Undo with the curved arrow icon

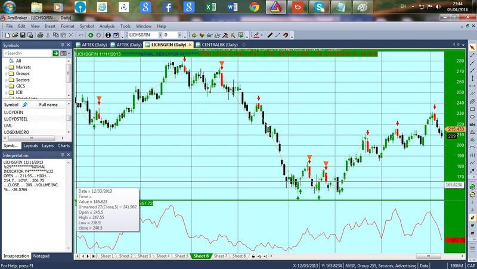(x=81, y=35)
